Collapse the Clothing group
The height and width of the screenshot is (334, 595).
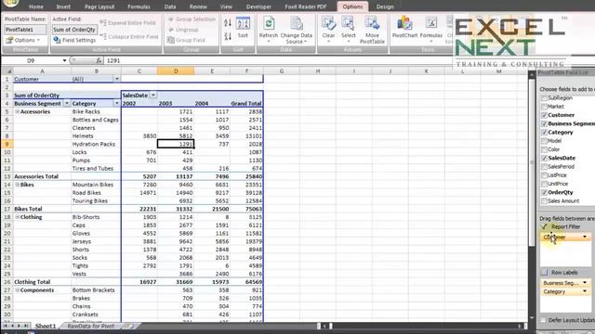tap(17, 217)
